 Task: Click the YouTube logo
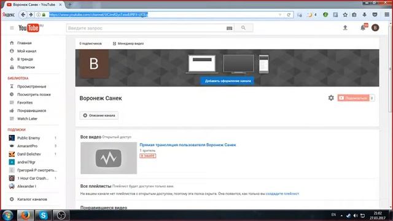(x=29, y=28)
